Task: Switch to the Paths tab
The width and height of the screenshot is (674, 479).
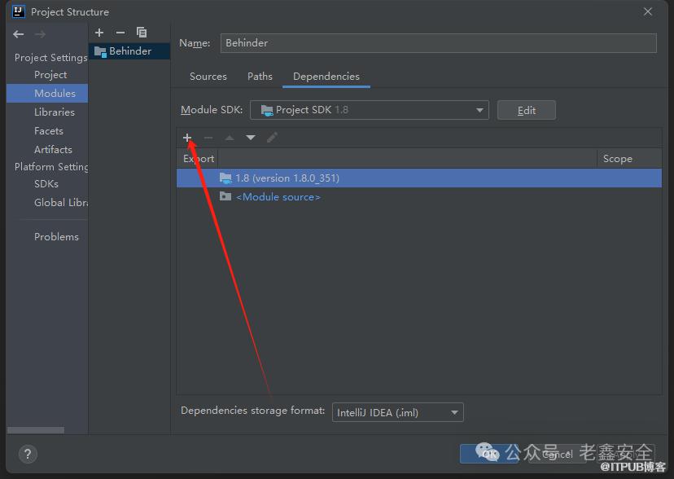Action: (x=260, y=77)
